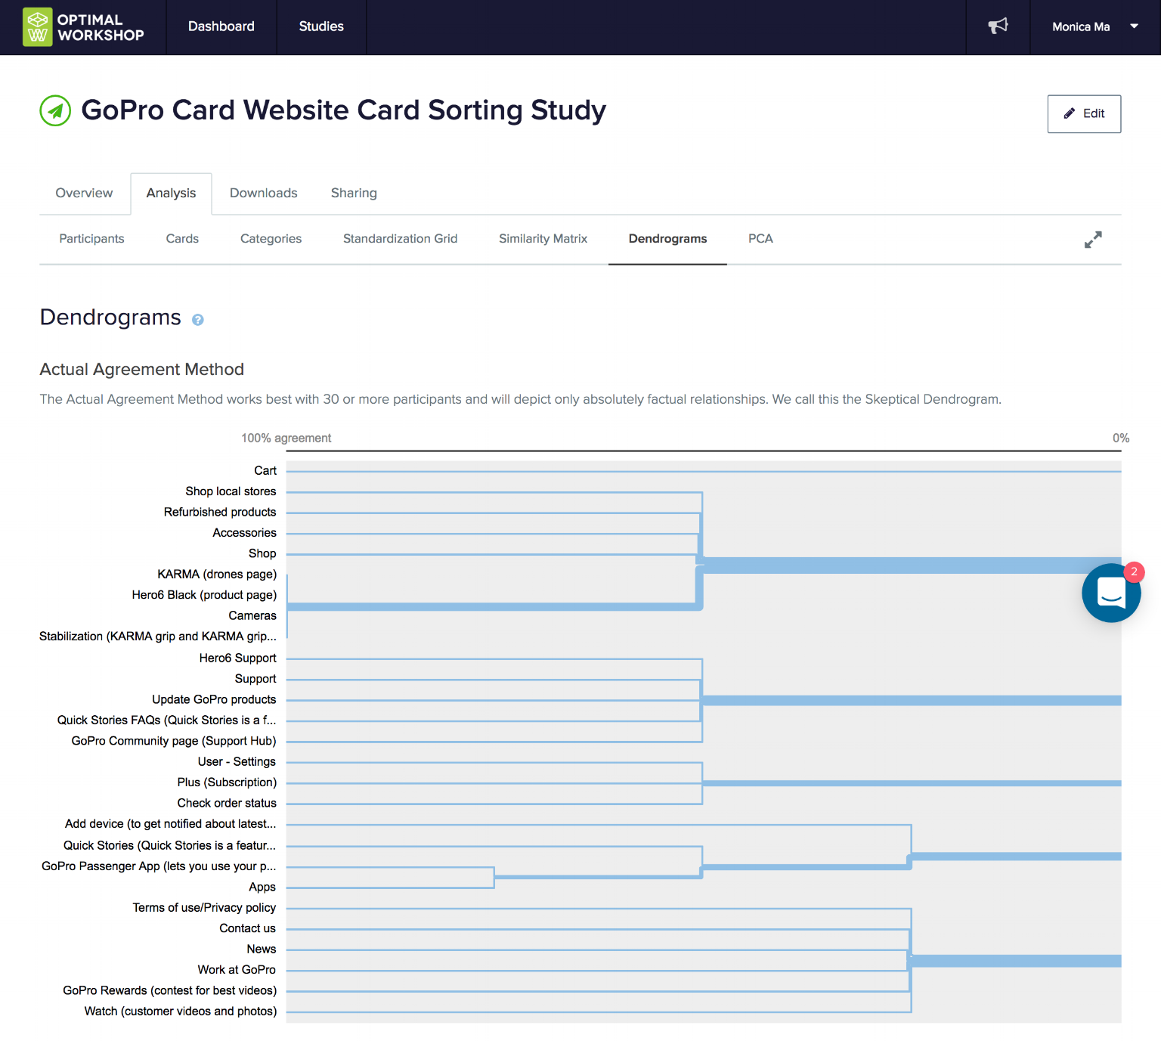Switch to the Overview tab

click(x=84, y=194)
